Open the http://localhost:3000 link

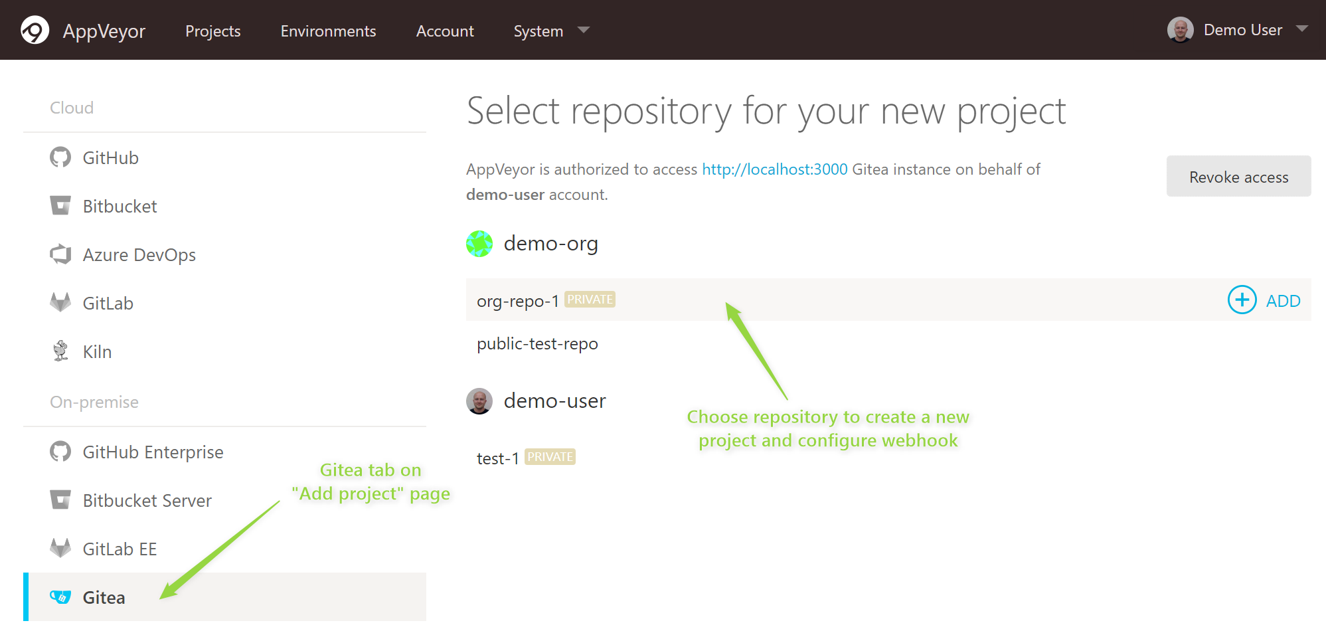click(x=775, y=169)
